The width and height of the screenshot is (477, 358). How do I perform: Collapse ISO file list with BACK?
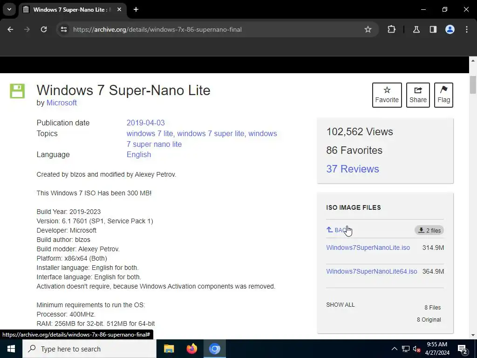pyautogui.click(x=339, y=230)
